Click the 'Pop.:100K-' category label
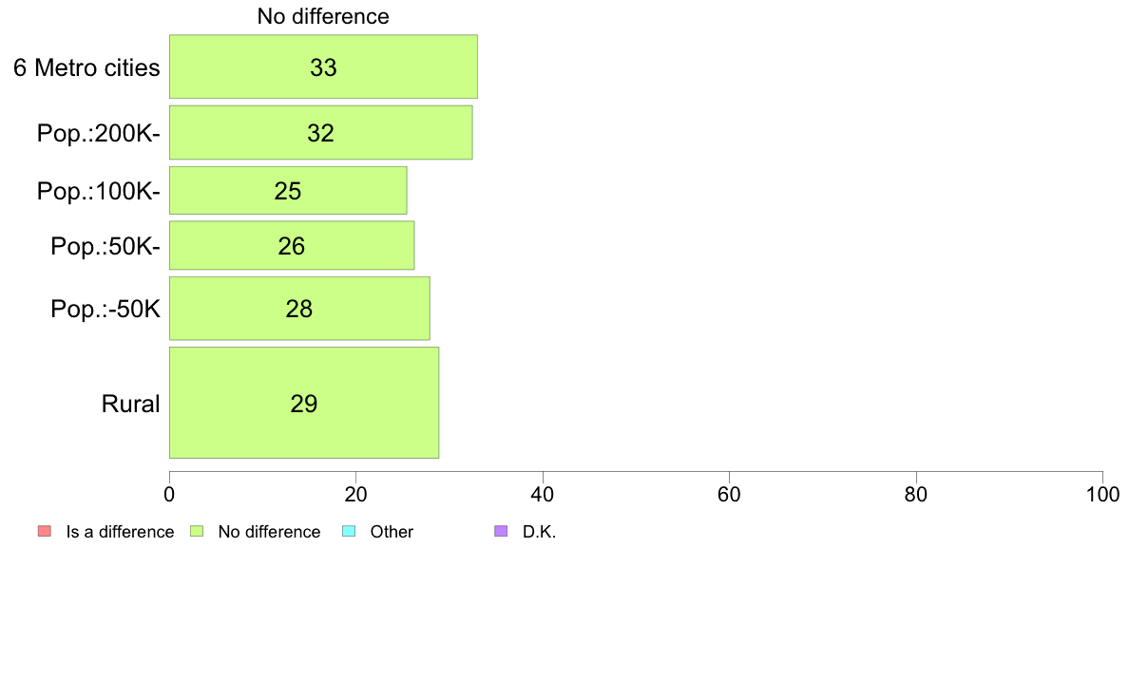 point(99,191)
